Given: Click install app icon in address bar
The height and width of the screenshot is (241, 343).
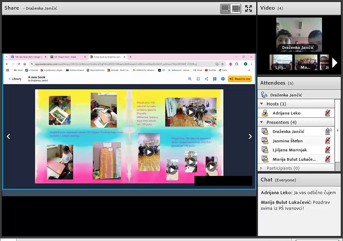Looking at the screenshot, I should pyautogui.click(x=217, y=64).
